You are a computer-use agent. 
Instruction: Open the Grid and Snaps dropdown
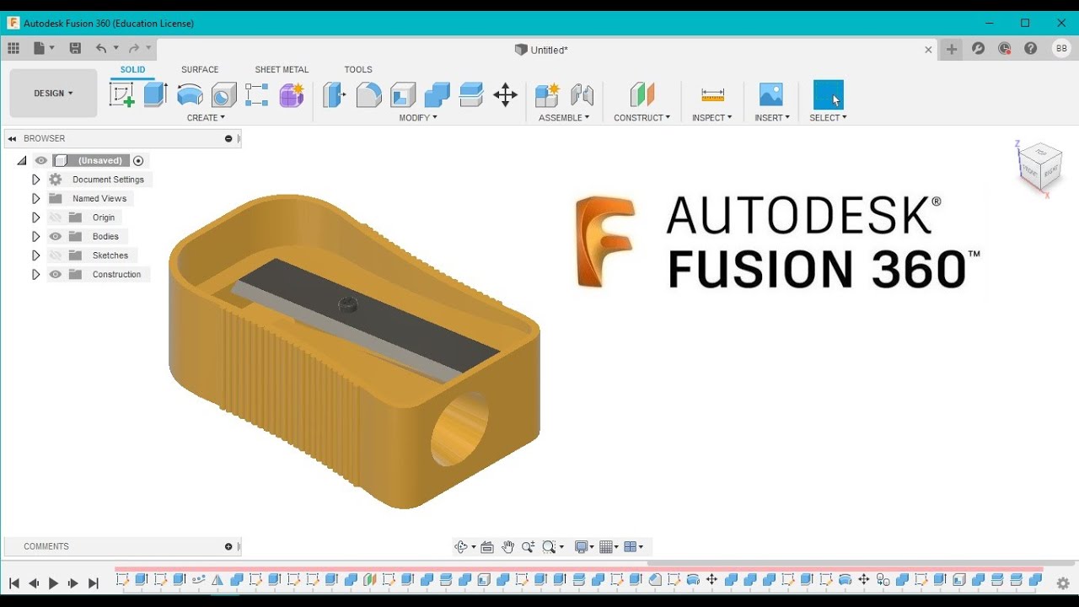pos(609,547)
